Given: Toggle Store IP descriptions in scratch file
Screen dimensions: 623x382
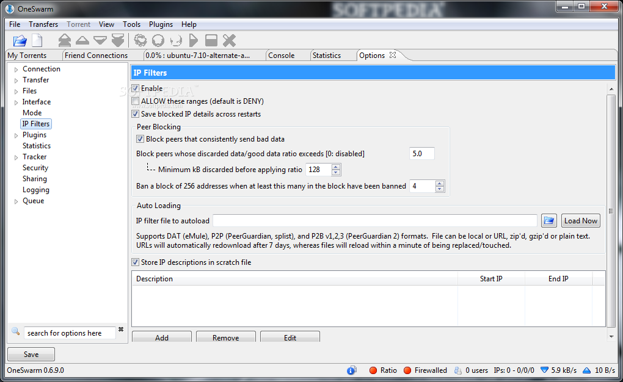Looking at the screenshot, I should 136,262.
